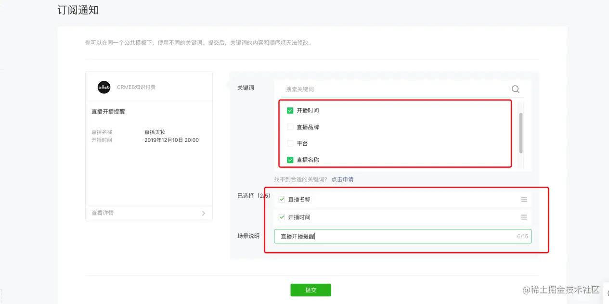Open 查看详情 of the template card
Viewport: 609px width, 304px height.
149,213
